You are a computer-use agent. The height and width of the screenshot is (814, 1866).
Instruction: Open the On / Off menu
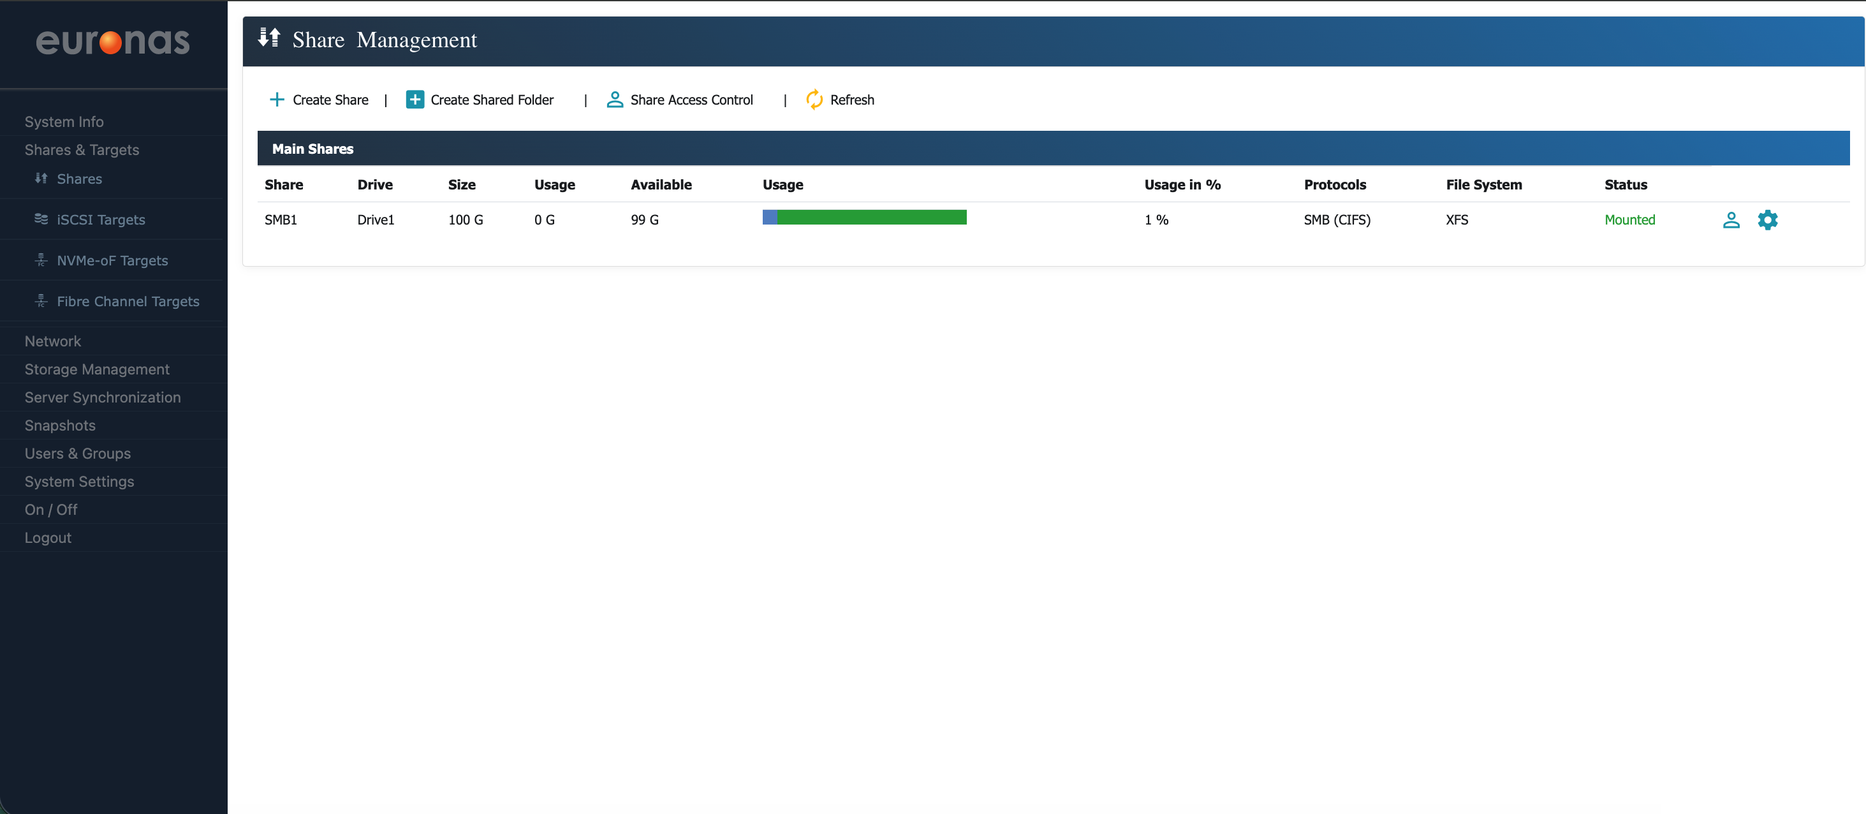coord(51,510)
